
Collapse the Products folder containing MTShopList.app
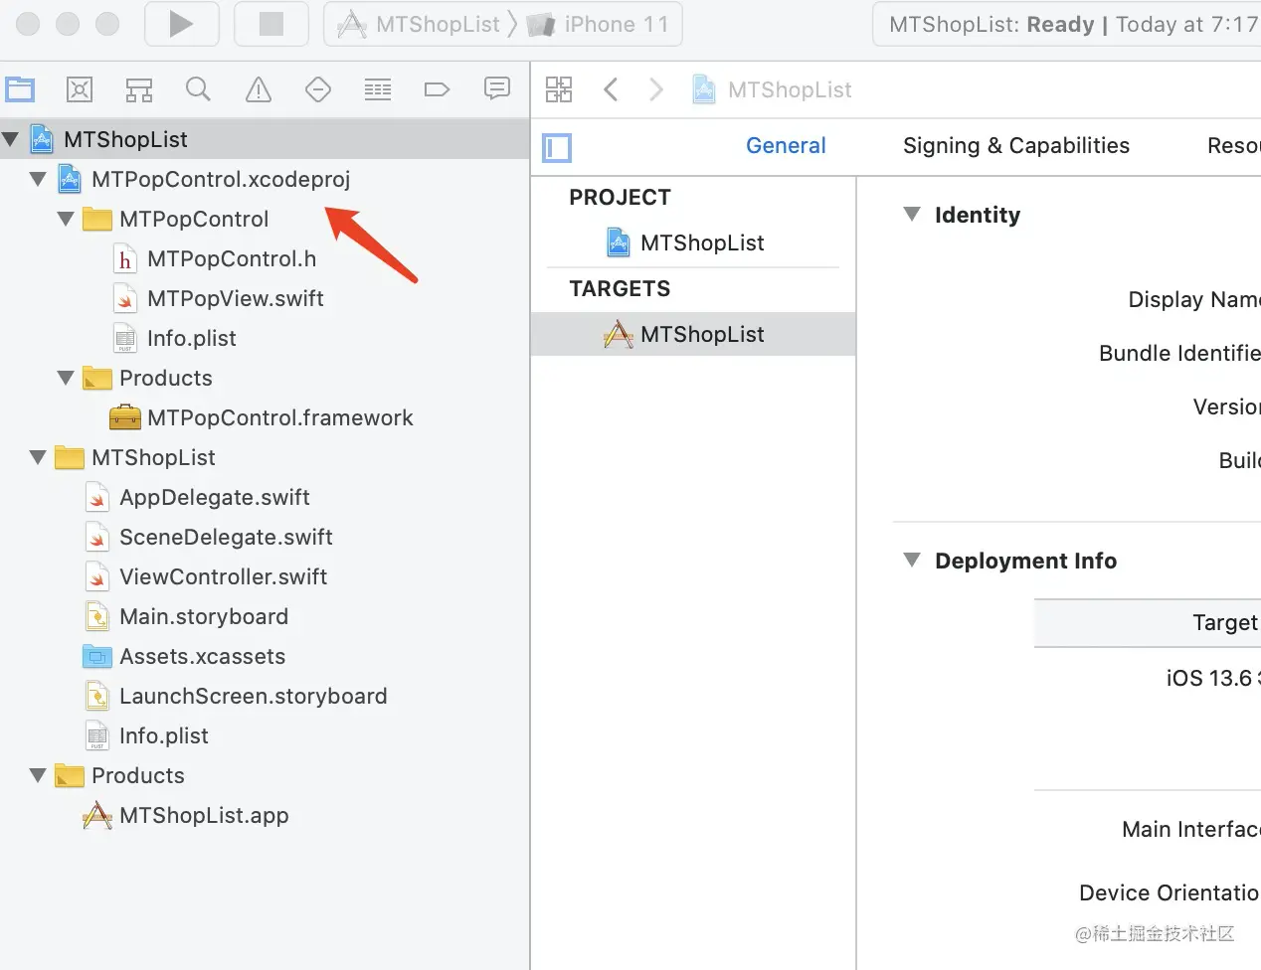[38, 775]
